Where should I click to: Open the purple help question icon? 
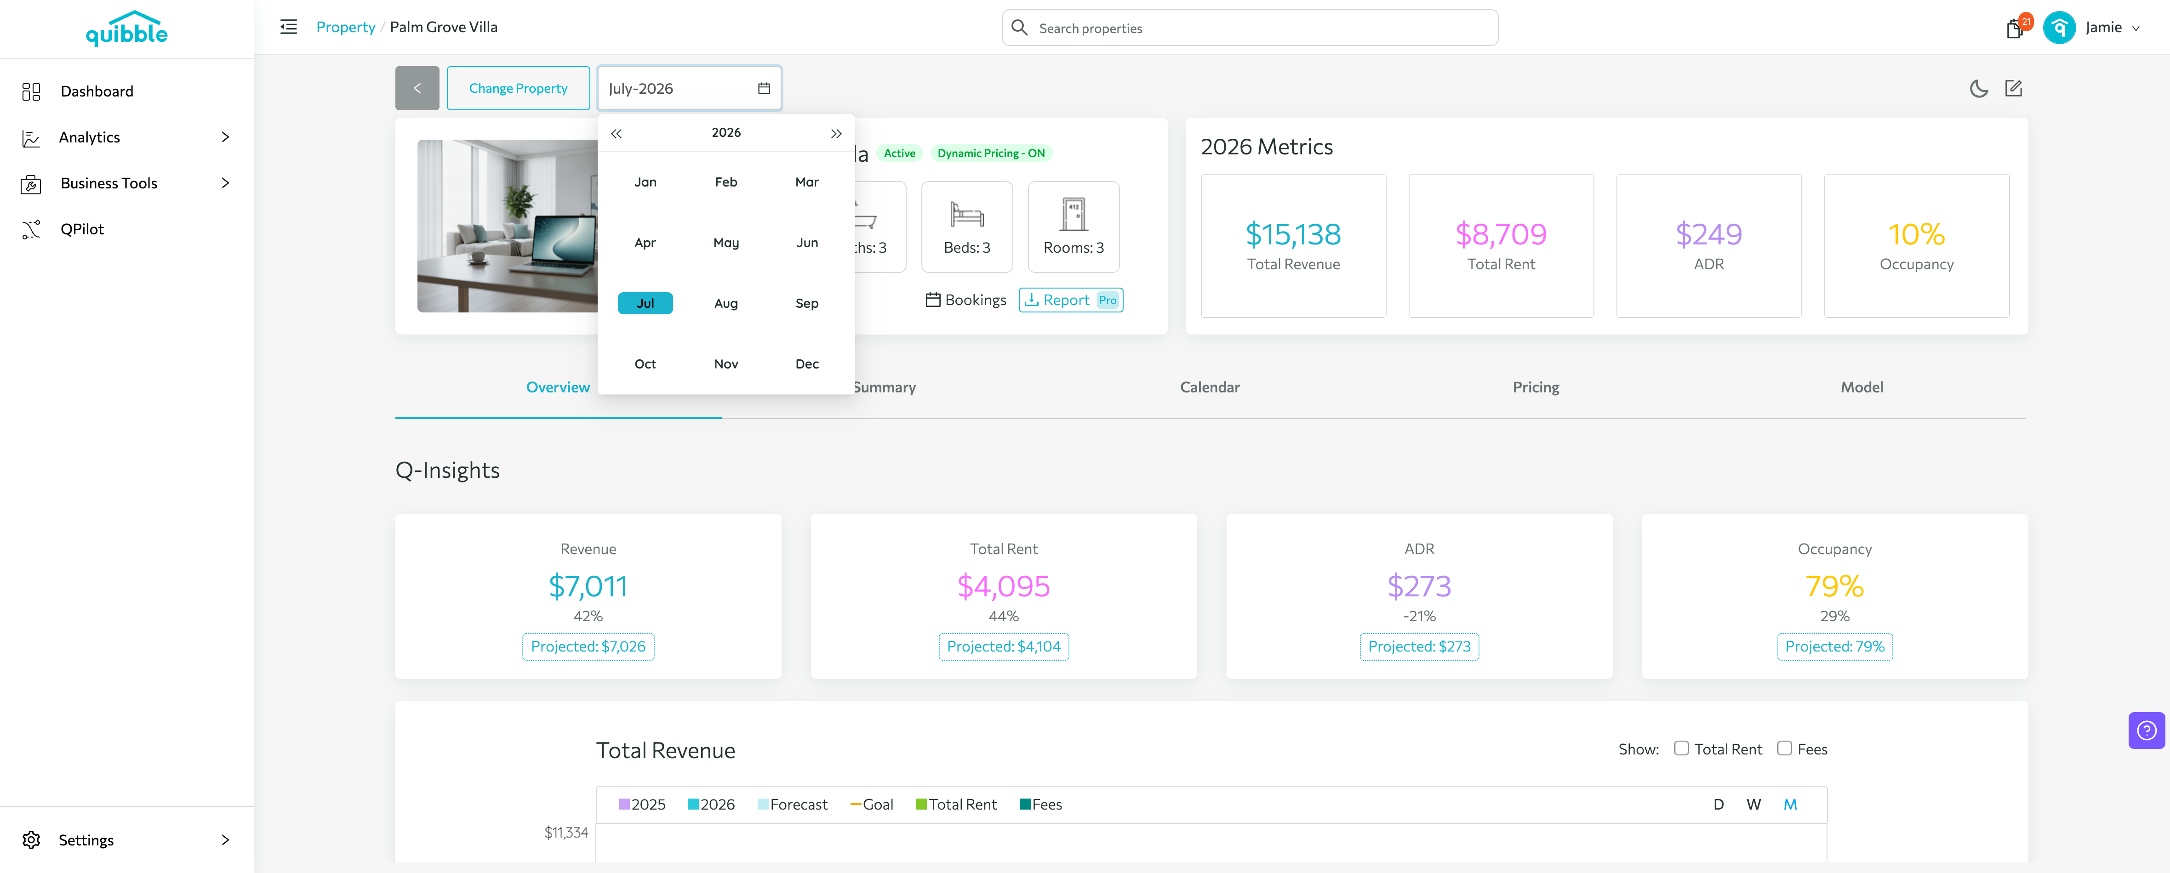pos(2147,730)
